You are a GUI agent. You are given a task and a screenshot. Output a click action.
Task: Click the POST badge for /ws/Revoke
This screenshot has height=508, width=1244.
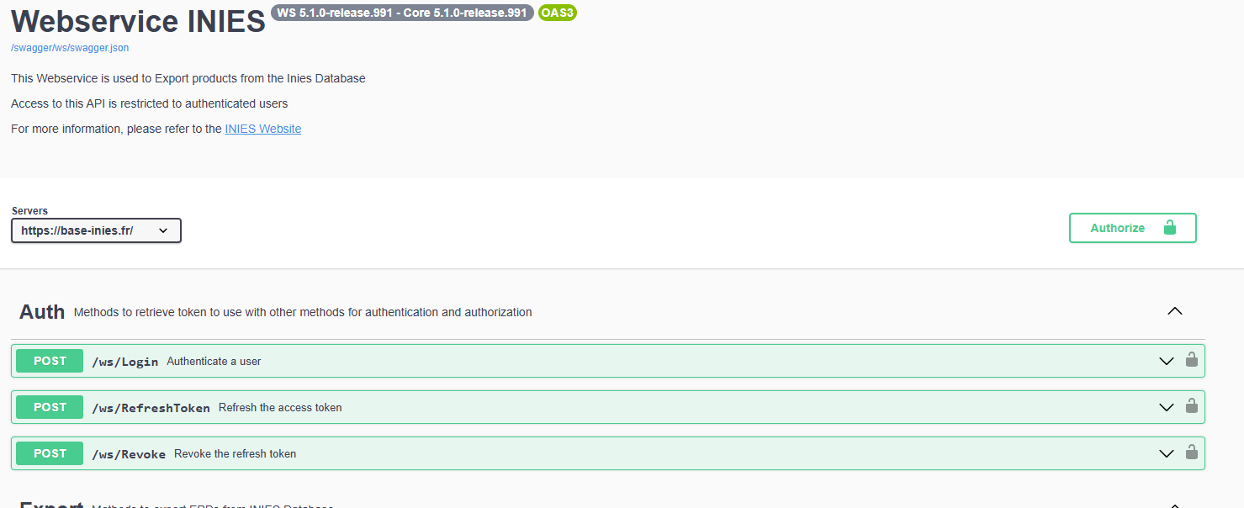[50, 453]
